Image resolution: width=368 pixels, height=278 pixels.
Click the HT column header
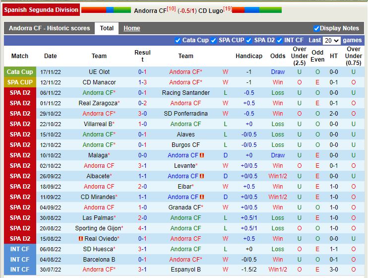(x=334, y=56)
